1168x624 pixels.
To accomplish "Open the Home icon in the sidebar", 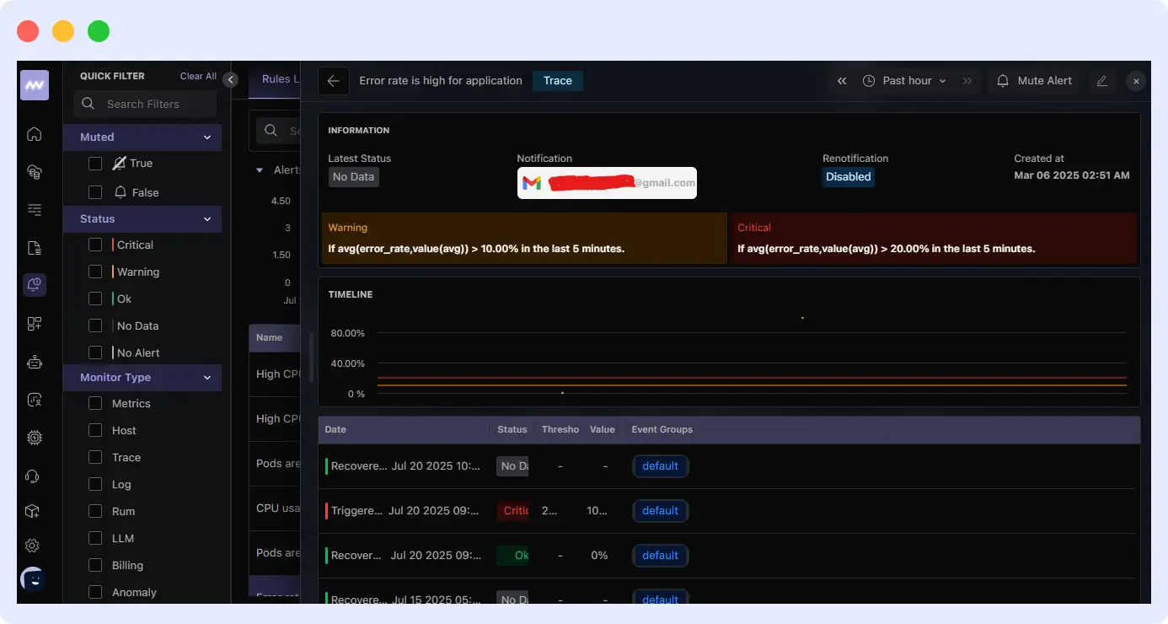I will pyautogui.click(x=34, y=133).
